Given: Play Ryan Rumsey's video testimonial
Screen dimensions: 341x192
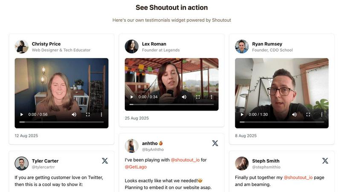Looking at the screenshot, I should tap(242, 114).
